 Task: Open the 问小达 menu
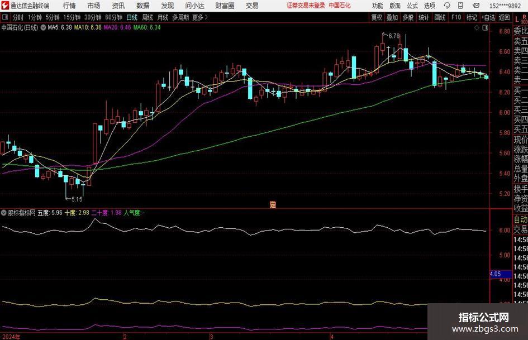click(x=194, y=6)
